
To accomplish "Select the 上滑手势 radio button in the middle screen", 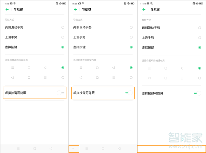I will point(131,37).
